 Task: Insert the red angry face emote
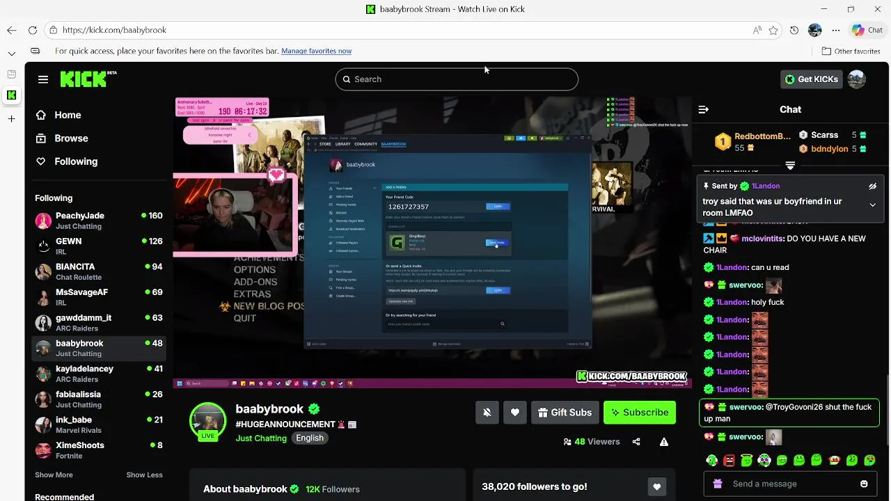(729, 460)
